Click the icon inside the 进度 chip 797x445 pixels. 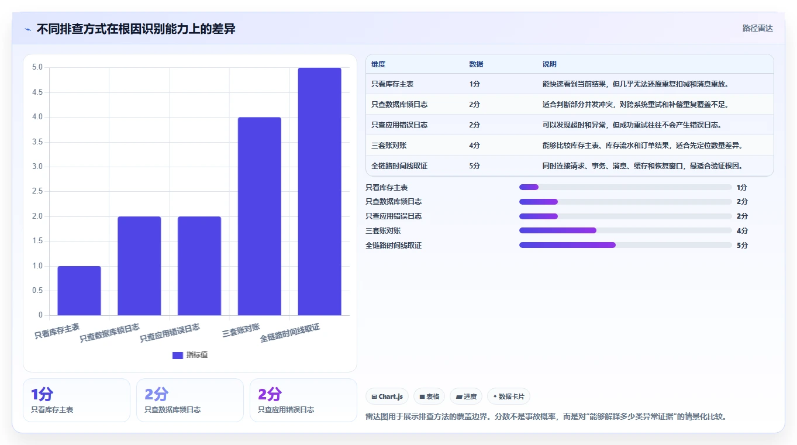pos(459,397)
